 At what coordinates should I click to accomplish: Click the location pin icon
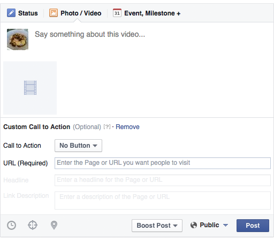pos(54,225)
